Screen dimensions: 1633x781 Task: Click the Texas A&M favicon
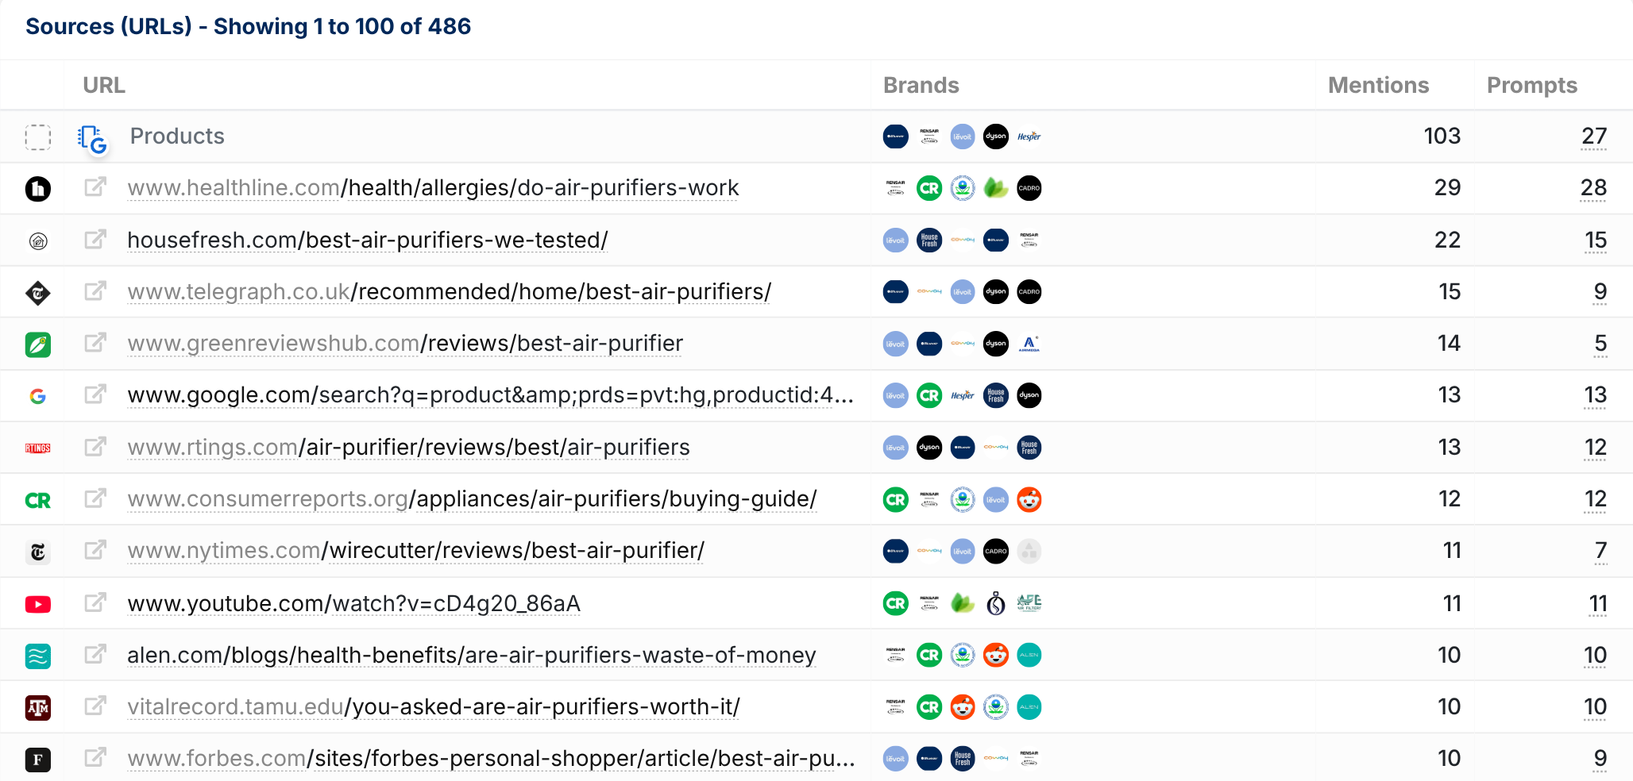coord(38,707)
